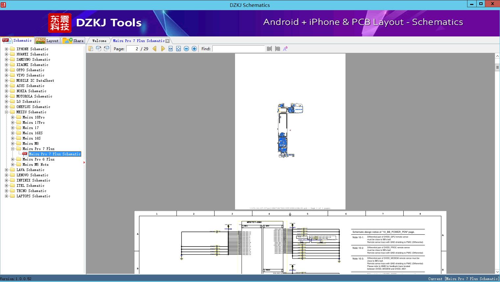
Task: Select the fit-to-width icon
Action: [171, 49]
